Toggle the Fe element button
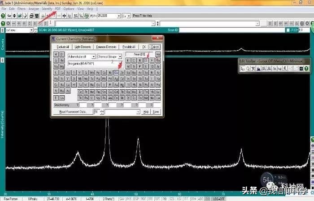 coord(98,72)
